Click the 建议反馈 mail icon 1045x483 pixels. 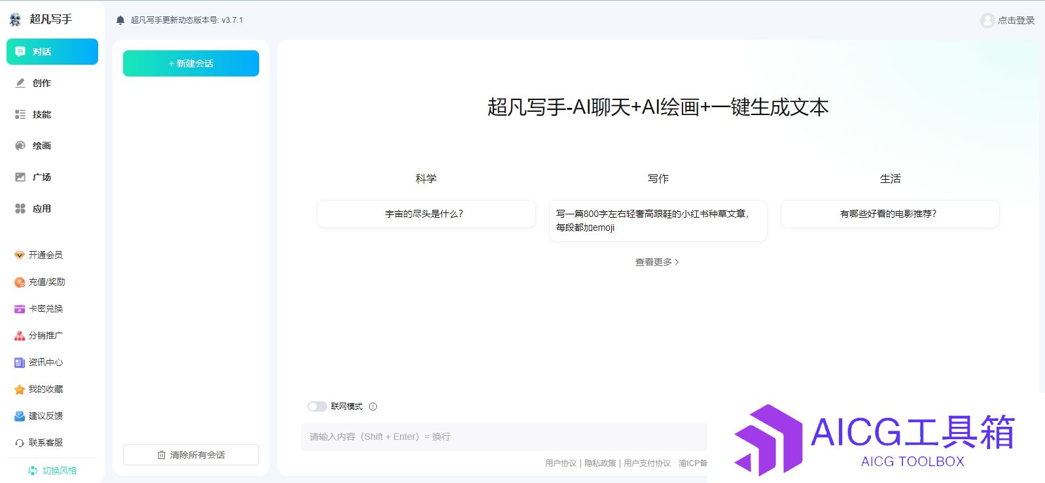click(20, 416)
